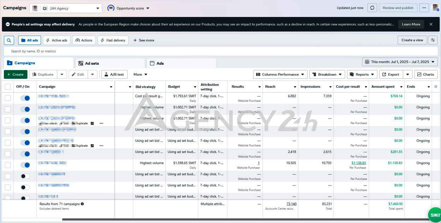Add a column with the plus icon
Viewport: 441px width, 223px height.
pos(435,87)
